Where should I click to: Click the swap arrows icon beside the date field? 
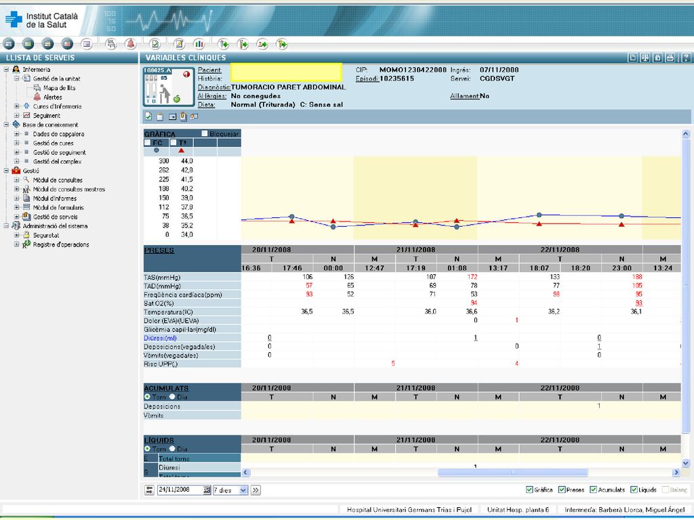point(149,490)
